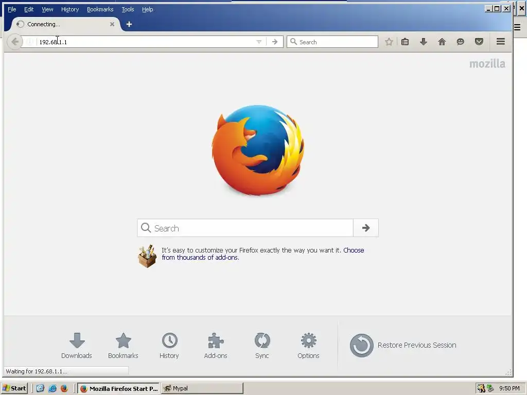
Task: Click the Restore Previous Session icon
Action: tap(362, 345)
